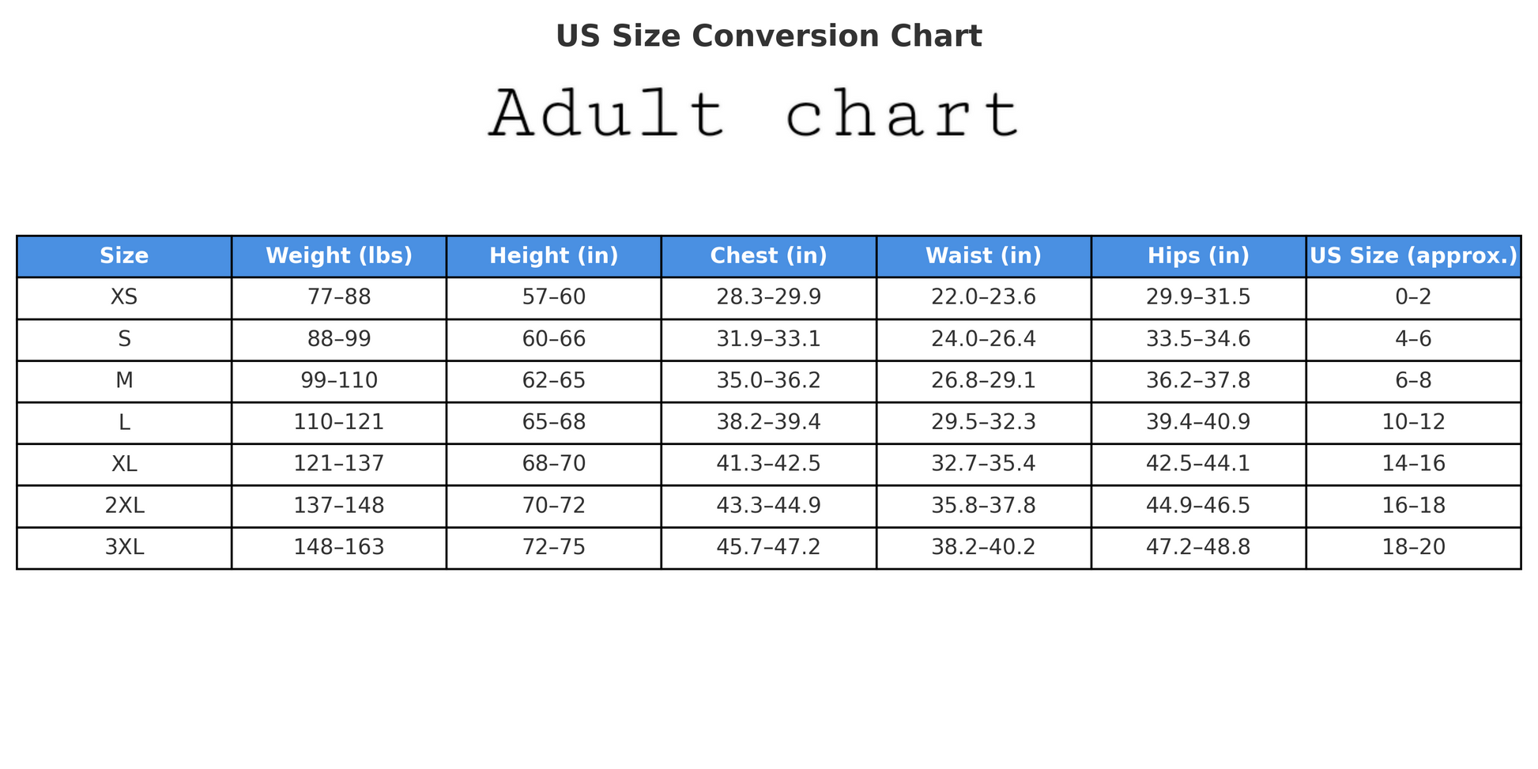Select the Hips (in) column header

point(1198,256)
